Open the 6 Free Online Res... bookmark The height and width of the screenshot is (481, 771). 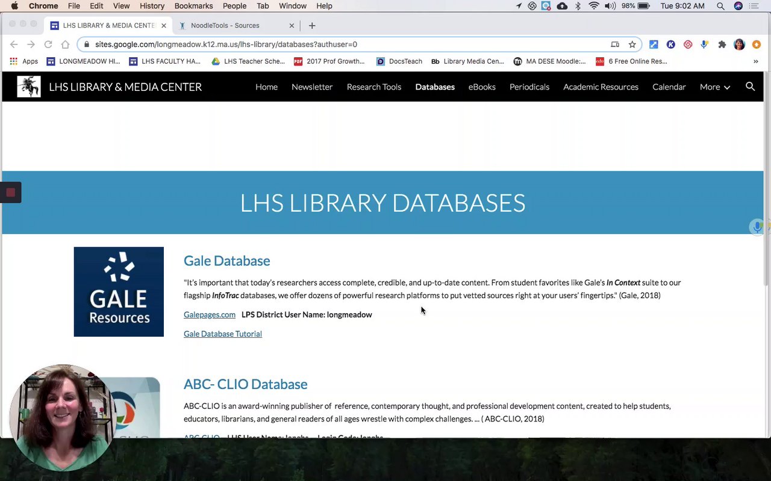pos(631,61)
